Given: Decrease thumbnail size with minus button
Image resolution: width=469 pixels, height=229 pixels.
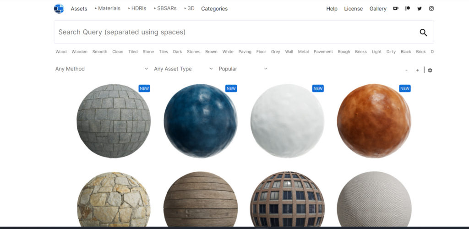Looking at the screenshot, I should pos(406,70).
